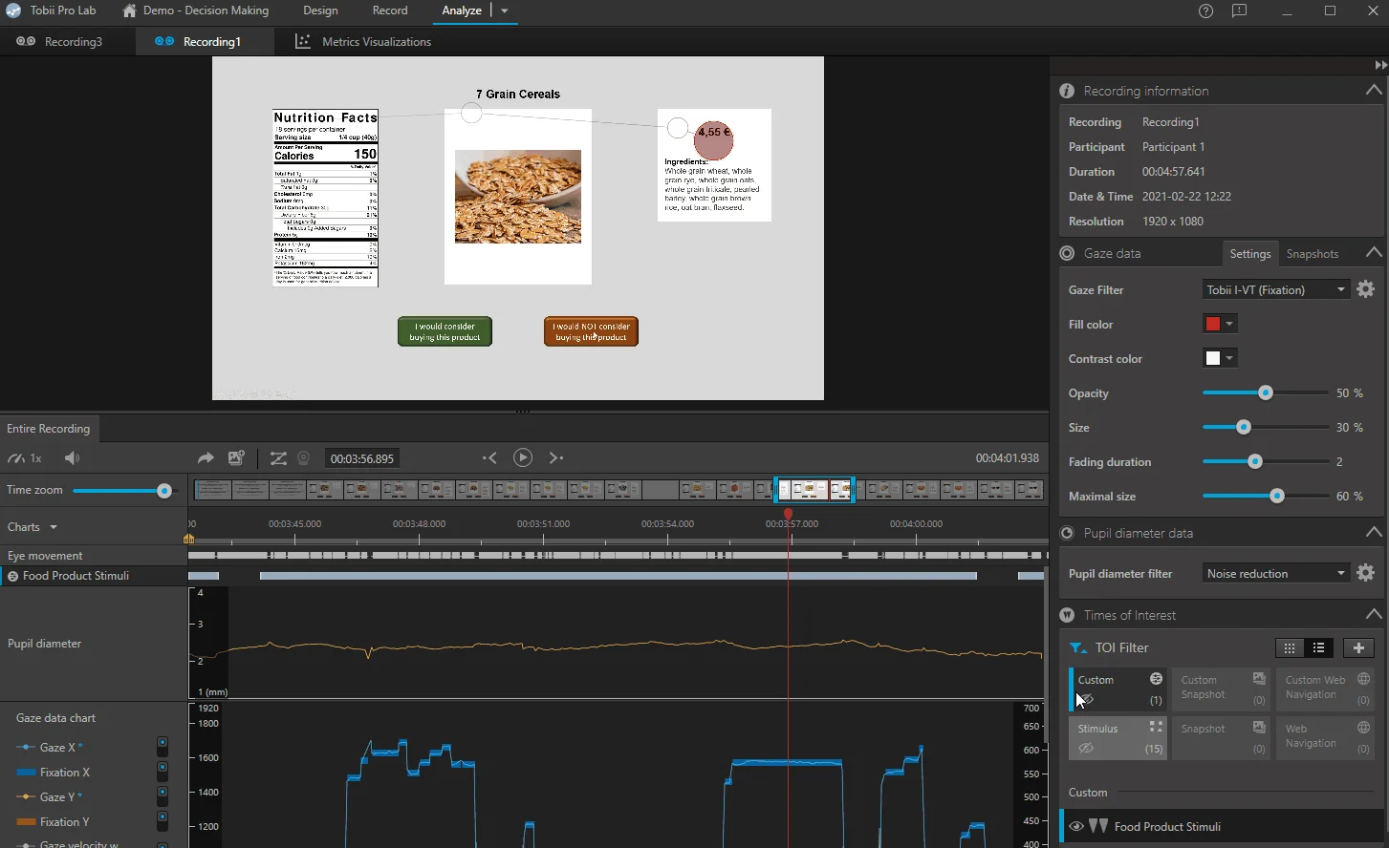Toggle the Stimulus TOI filter tile
The width and height of the screenshot is (1389, 848).
(x=1117, y=738)
